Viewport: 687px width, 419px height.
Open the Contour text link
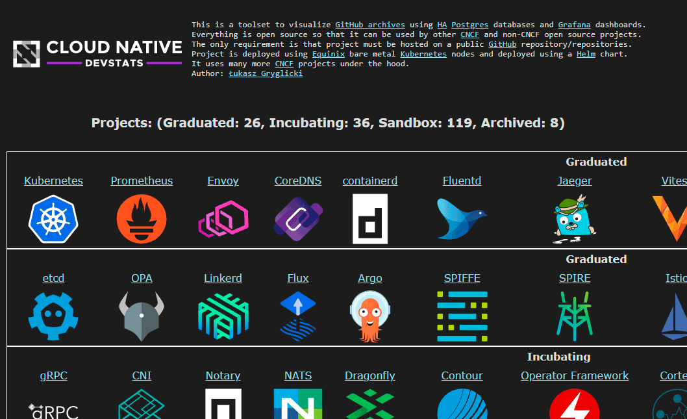coord(462,375)
